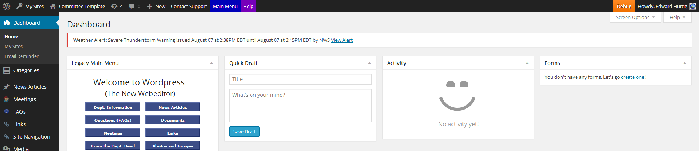The width and height of the screenshot is (699, 151).
Task: Go to Meetings in the sidebar
Action: pyautogui.click(x=24, y=99)
